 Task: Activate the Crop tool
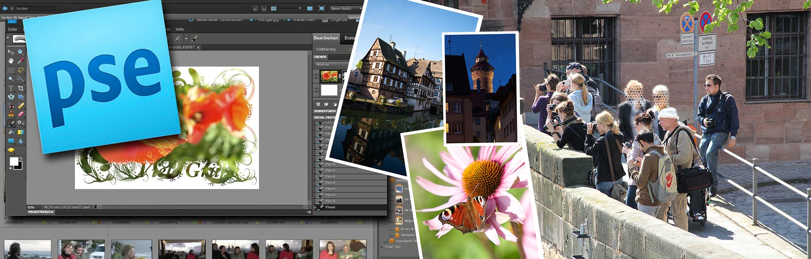point(21,88)
